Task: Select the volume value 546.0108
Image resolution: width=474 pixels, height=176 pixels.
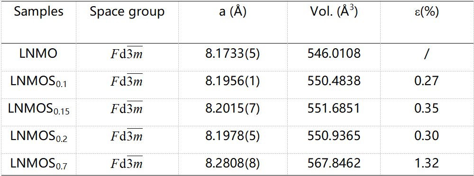Action: tap(334, 54)
